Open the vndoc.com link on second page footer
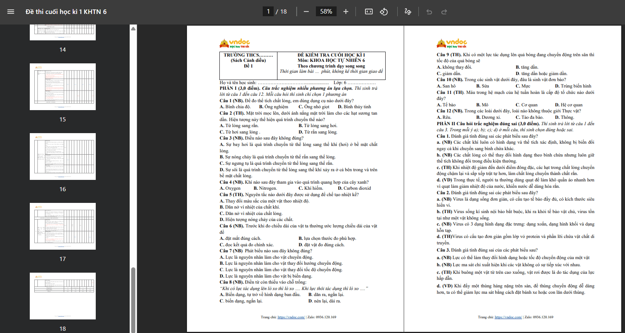625x333 pixels. [x=508, y=317]
